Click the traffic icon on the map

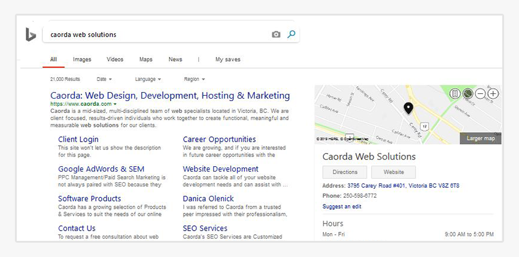click(x=455, y=94)
